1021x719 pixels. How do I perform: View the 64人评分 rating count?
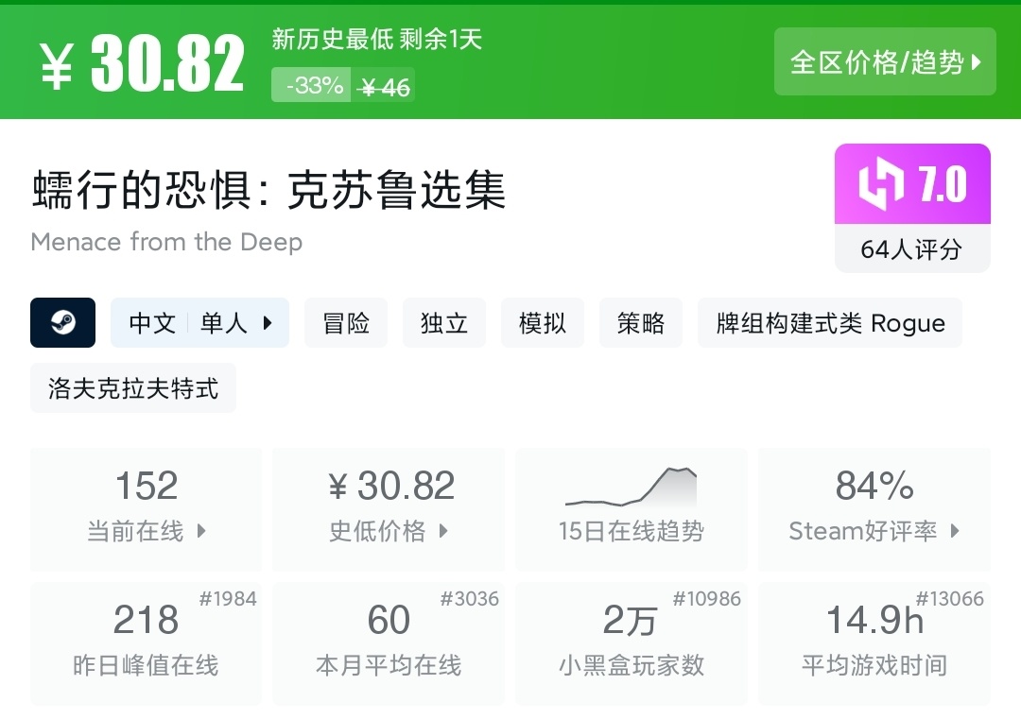(911, 249)
